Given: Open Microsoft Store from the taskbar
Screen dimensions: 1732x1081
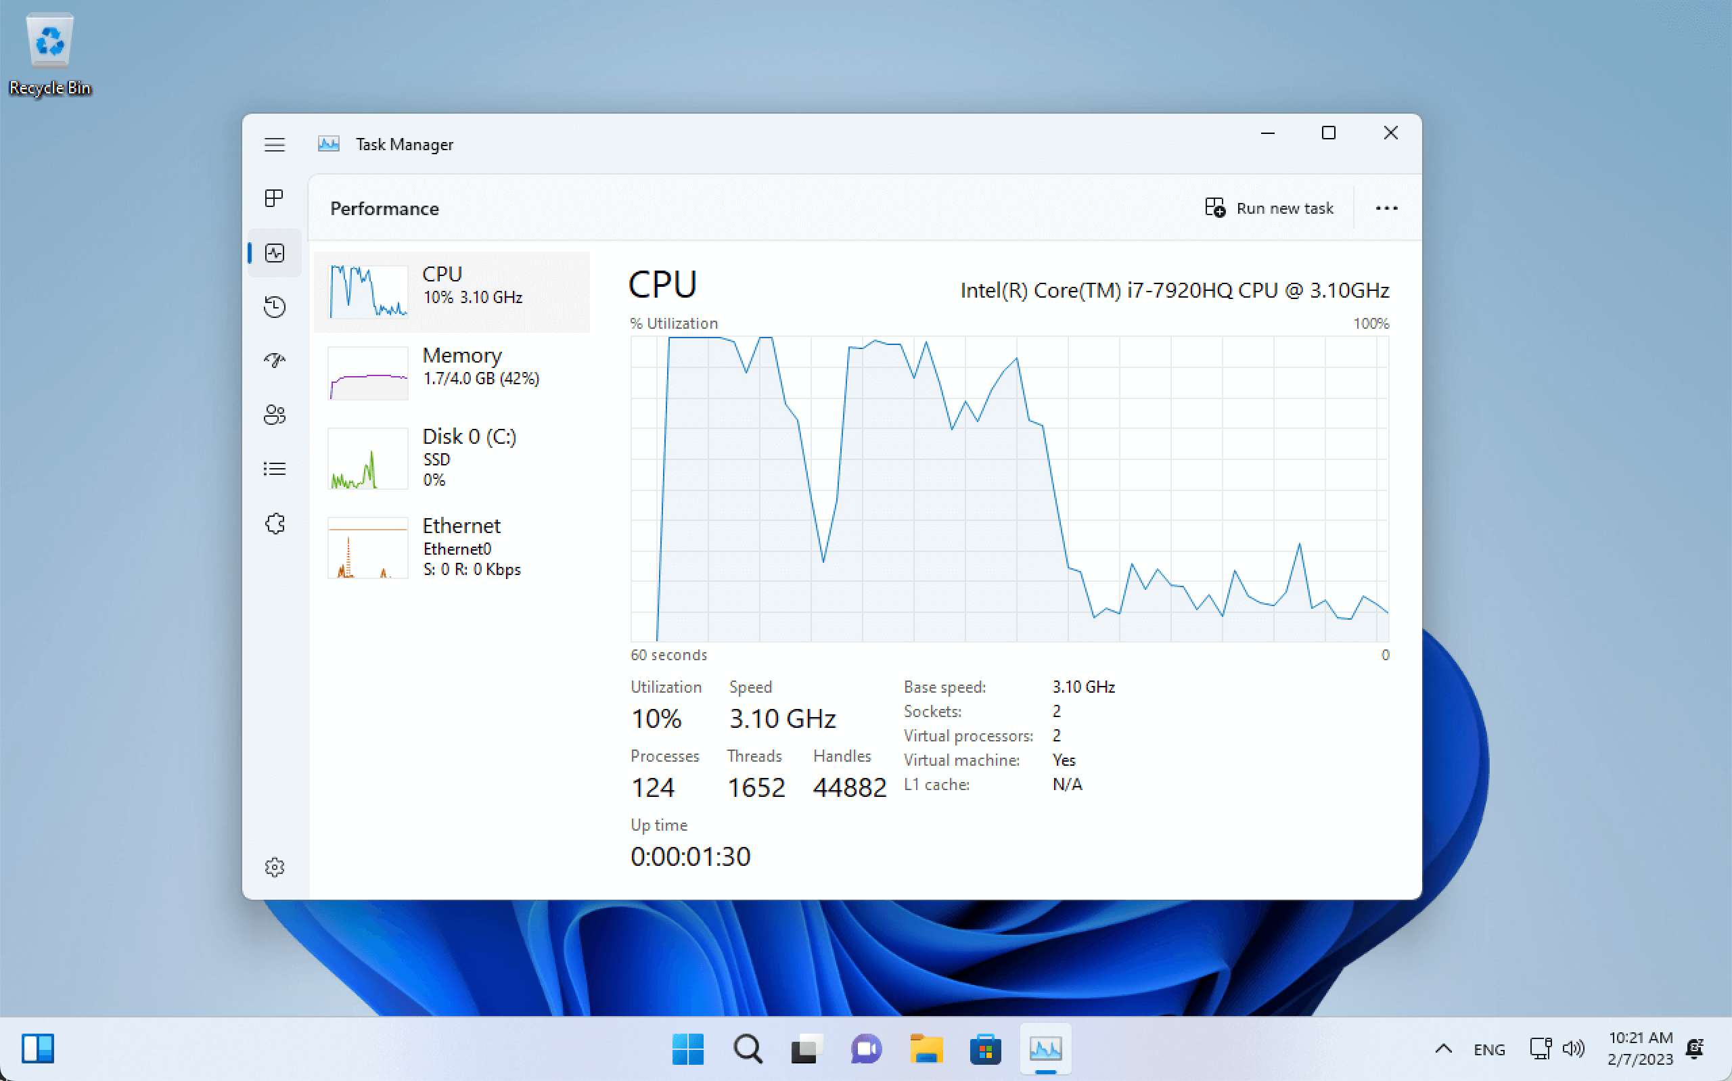Looking at the screenshot, I should click(x=985, y=1049).
